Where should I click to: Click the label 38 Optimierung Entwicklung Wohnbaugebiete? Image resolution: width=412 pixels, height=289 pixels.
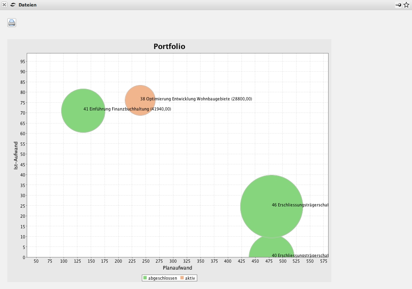[196, 99]
